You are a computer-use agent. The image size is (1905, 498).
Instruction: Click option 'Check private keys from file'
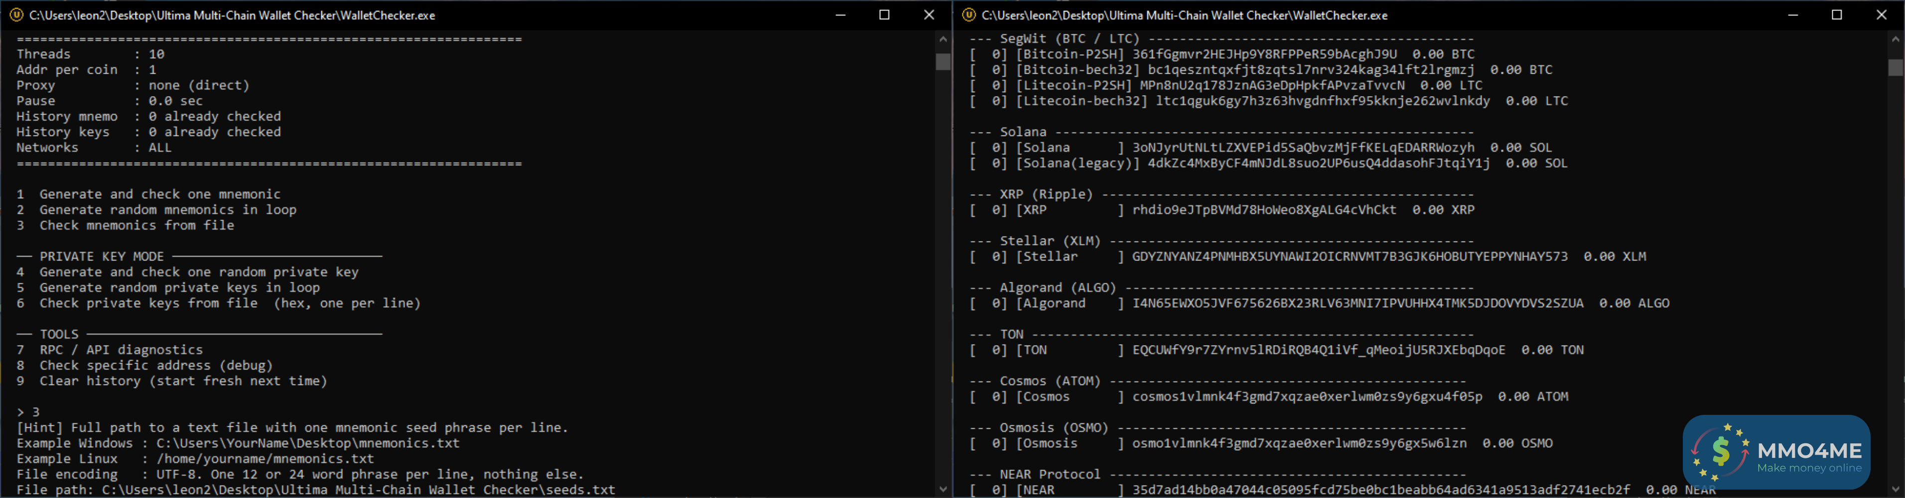coord(219,303)
